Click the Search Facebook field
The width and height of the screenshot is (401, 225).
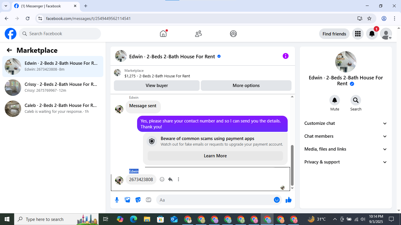(60, 34)
